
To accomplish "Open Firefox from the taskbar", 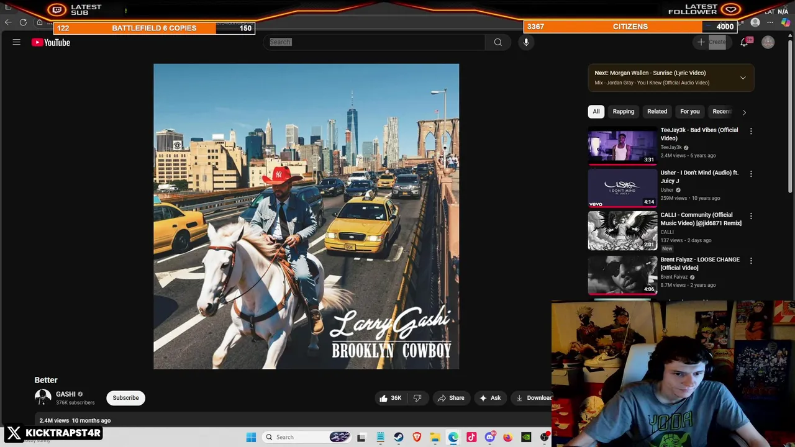I will click(x=508, y=437).
